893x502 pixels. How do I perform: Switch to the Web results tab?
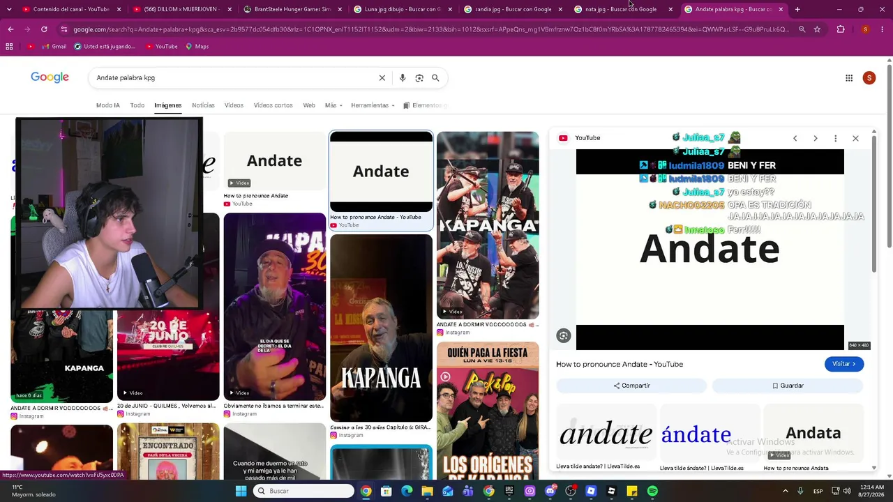[x=309, y=105]
